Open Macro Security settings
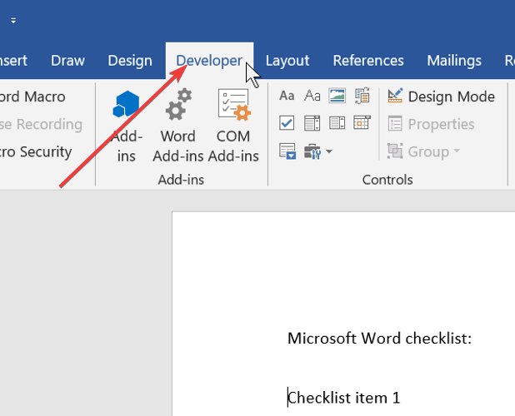This screenshot has height=416, width=515. (36, 151)
